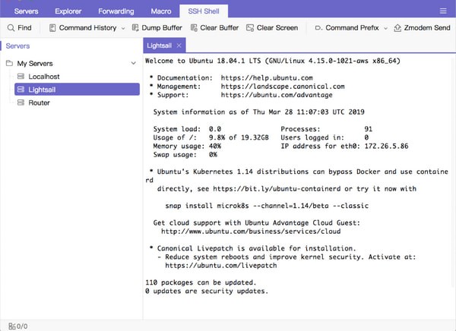The image size is (456, 331).
Task: Click the status bar connection icon
Action: pyautogui.click(x=11, y=326)
